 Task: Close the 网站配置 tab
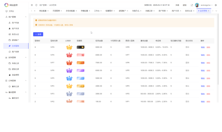coord(48,11)
